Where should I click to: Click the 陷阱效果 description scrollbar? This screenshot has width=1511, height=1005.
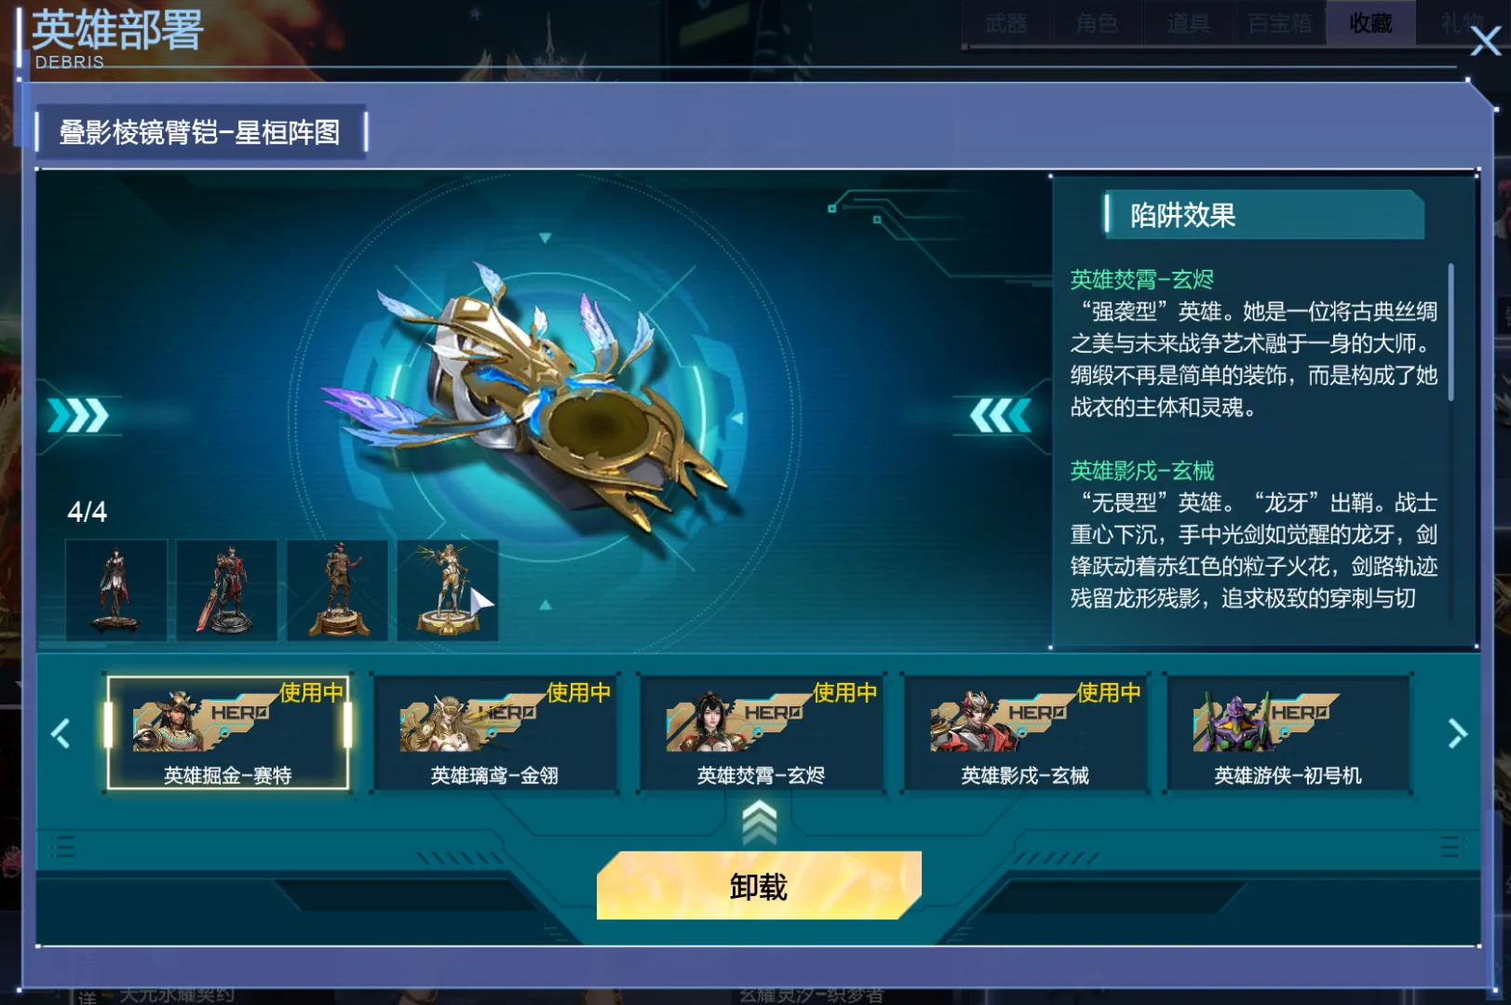(1450, 332)
